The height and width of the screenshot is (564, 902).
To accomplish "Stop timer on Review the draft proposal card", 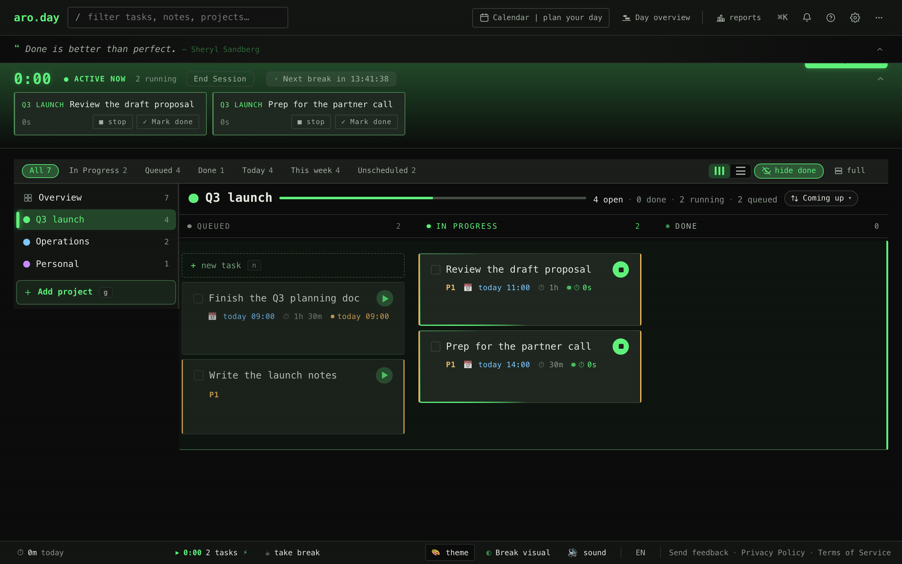I will (620, 270).
